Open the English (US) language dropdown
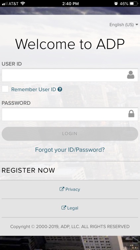The image size is (140, 250). [124, 25]
